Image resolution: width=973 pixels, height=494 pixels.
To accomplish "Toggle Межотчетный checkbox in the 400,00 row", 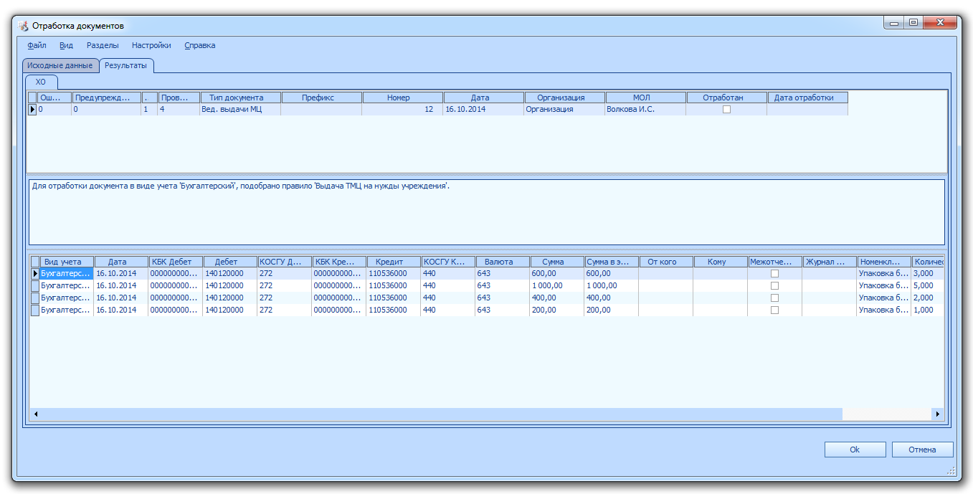I will coord(774,298).
